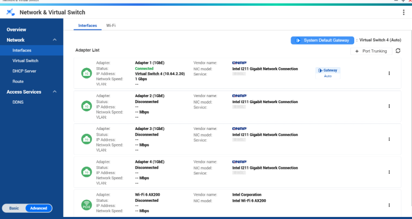Click the Gateway Auto badge on Adapter 1

[x=327, y=73]
